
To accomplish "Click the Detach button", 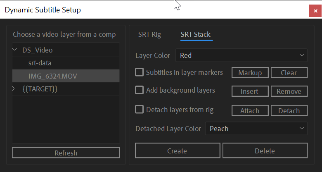I will click(x=289, y=110).
